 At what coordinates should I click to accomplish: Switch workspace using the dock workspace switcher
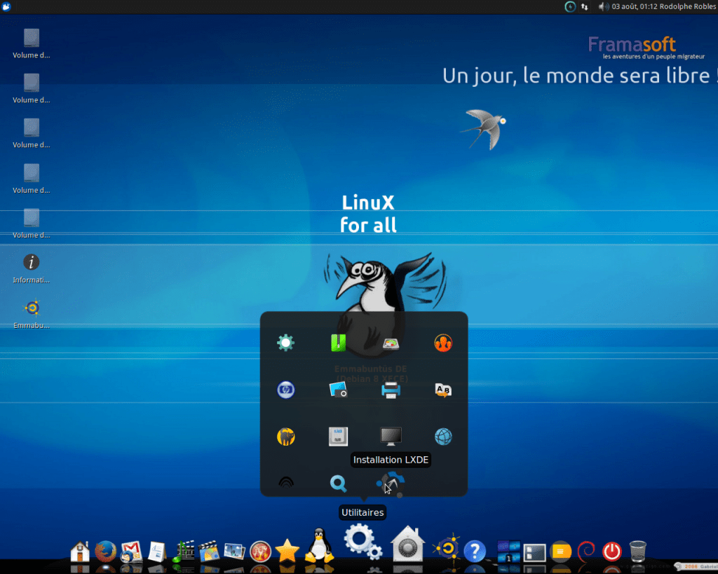click(508, 552)
